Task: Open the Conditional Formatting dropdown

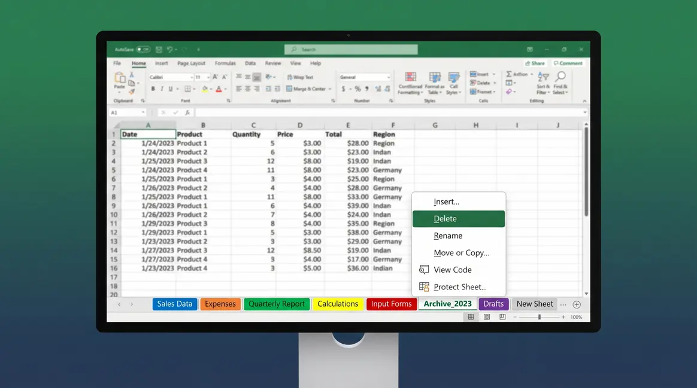Action: tap(410, 84)
